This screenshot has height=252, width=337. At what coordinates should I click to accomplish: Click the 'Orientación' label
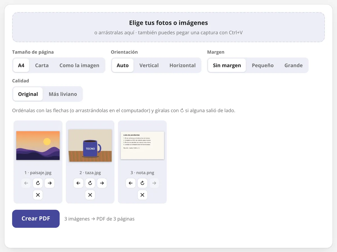(124, 52)
